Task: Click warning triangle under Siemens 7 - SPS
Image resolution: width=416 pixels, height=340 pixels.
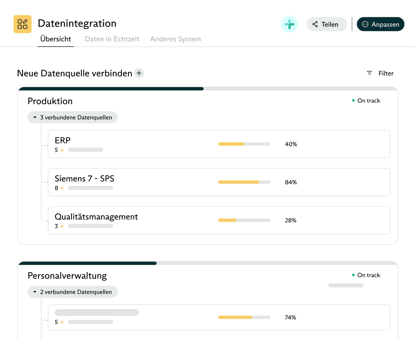Action: point(62,188)
